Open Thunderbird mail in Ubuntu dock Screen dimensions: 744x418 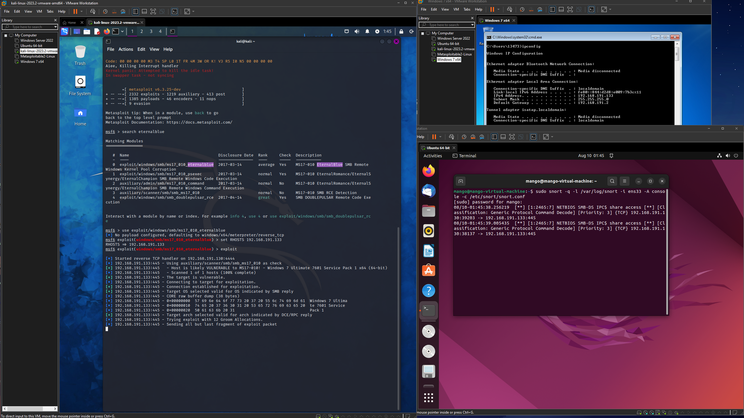pyautogui.click(x=429, y=191)
